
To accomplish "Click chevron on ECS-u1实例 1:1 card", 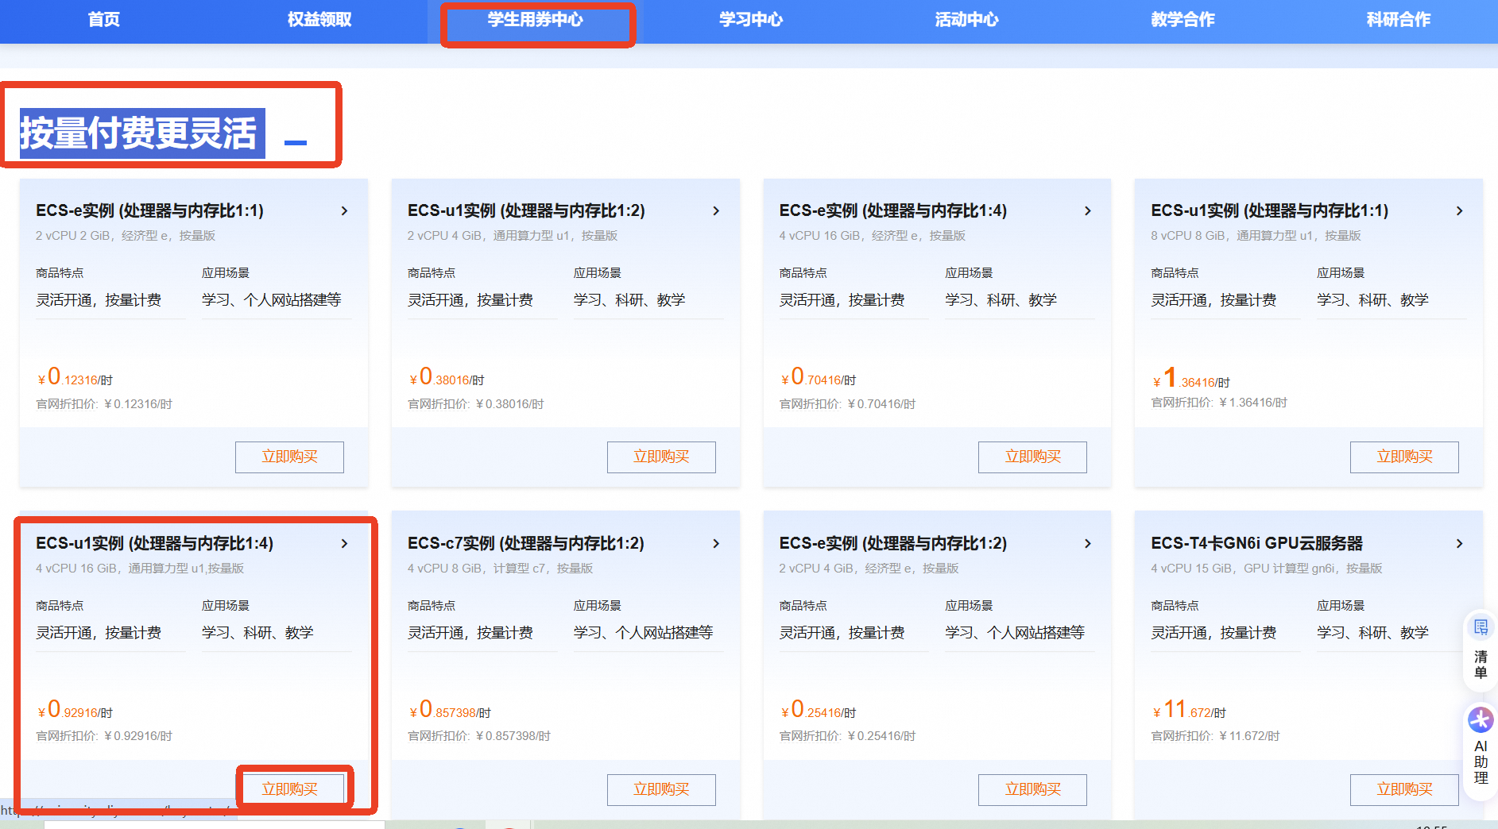I will [1460, 211].
